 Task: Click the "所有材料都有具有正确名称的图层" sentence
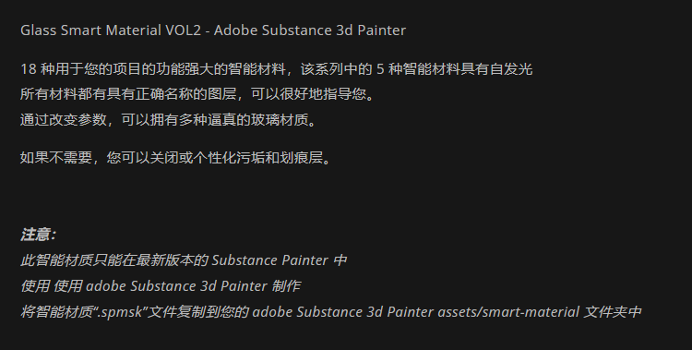pyautogui.click(x=128, y=94)
